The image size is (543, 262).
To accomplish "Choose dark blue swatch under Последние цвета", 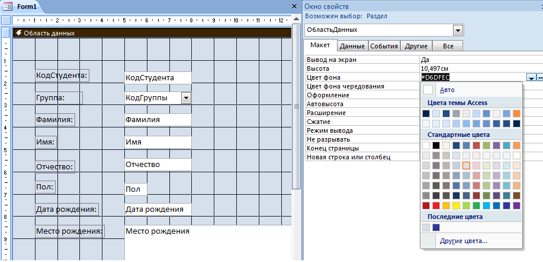I will [436, 227].
